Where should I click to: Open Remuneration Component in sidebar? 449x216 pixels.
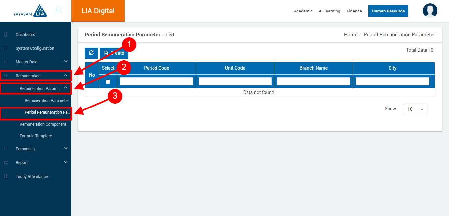pyautogui.click(x=43, y=124)
